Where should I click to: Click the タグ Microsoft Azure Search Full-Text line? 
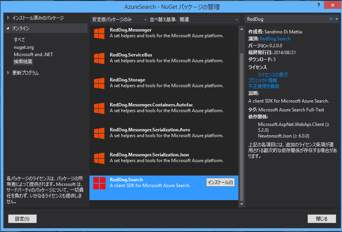(286, 110)
